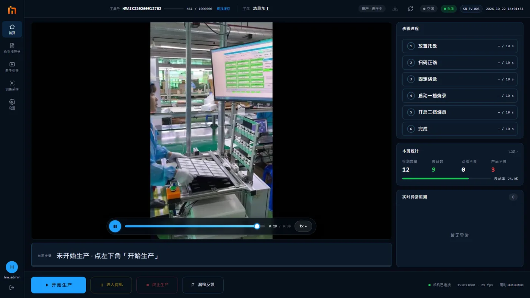The height and width of the screenshot is (298, 530).
Task: Open 设置 gear in sidebar
Action: (12, 104)
